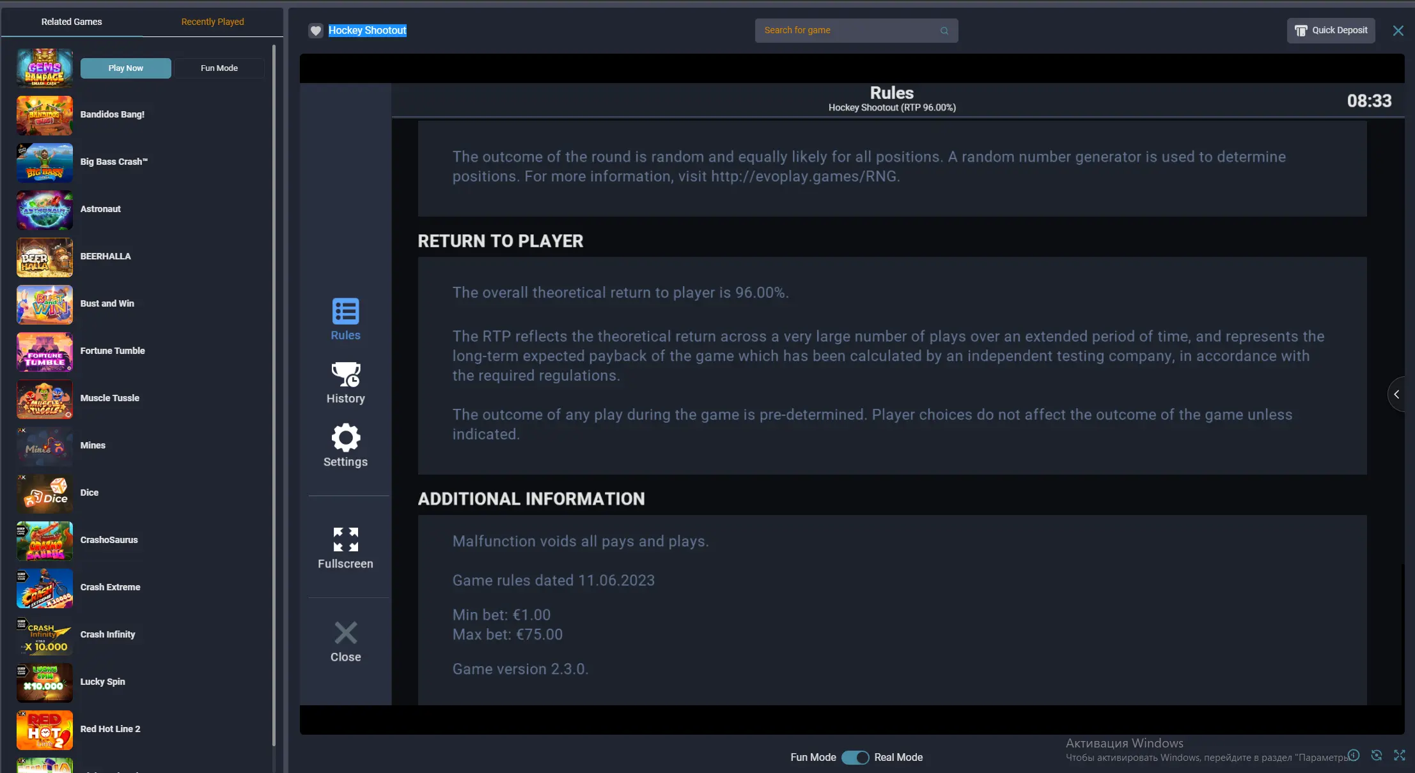Open Bandidos Bang! thumbnail
This screenshot has width=1415, height=773.
point(45,115)
